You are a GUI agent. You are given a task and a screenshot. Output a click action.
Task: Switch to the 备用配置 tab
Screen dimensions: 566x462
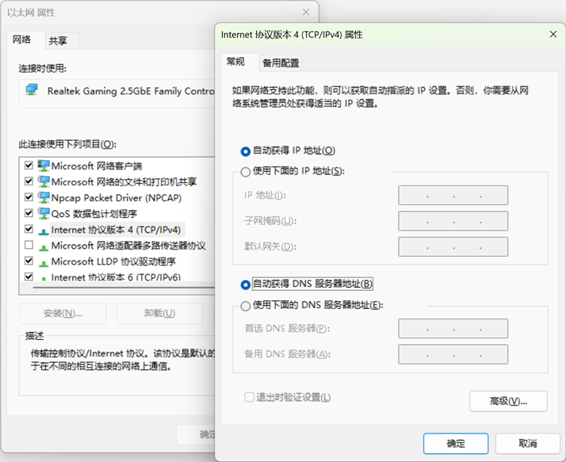(x=281, y=63)
